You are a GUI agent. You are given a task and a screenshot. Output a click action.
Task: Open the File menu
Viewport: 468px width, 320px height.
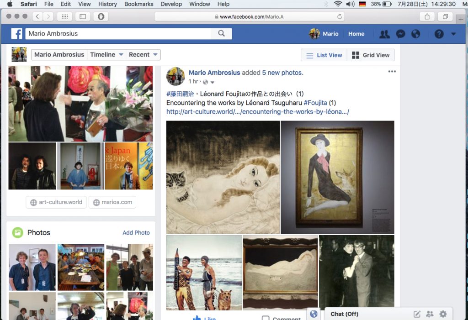(x=48, y=4)
